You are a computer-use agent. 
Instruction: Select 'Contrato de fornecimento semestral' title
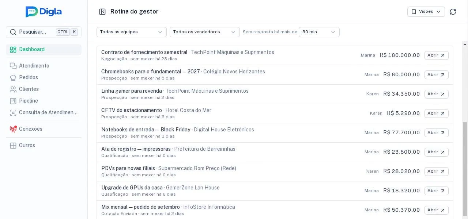[x=144, y=52]
